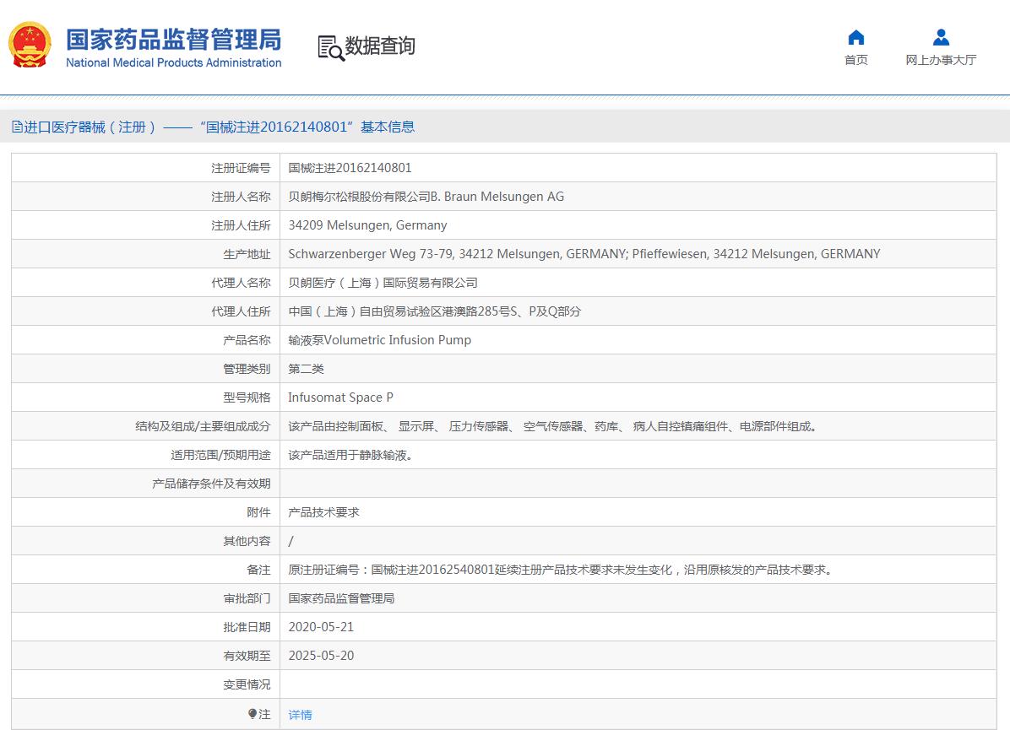The image size is (1010, 730).
Task: Open the 详情 details link
Action: coord(300,715)
